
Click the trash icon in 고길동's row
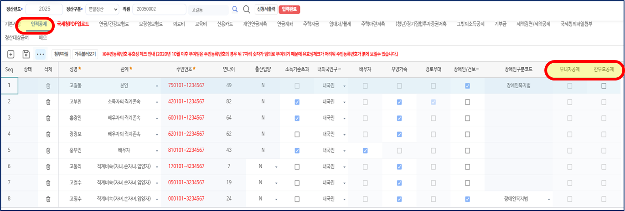48,86
